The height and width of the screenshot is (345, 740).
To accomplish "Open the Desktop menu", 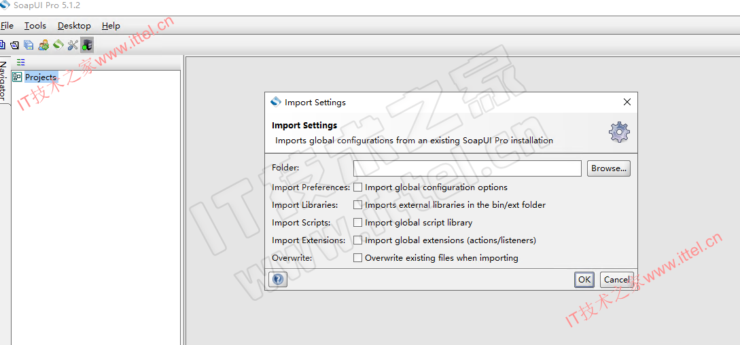I will coord(75,26).
